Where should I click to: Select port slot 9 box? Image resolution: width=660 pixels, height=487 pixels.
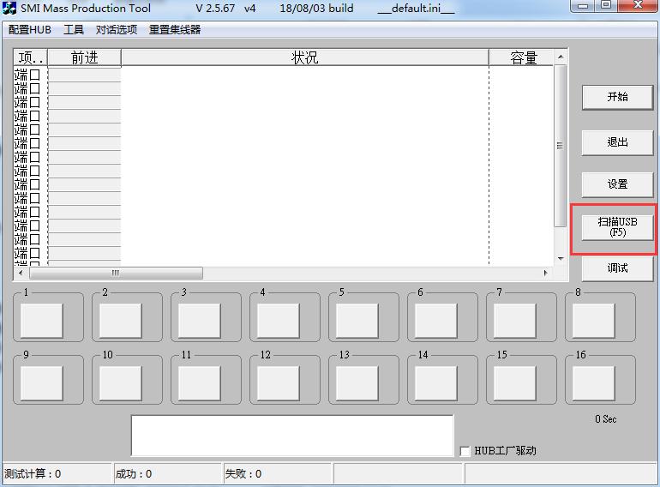pos(42,383)
